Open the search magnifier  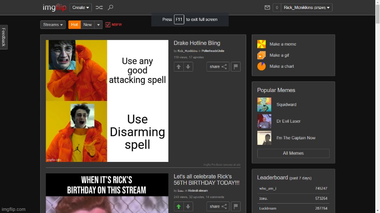111,8
